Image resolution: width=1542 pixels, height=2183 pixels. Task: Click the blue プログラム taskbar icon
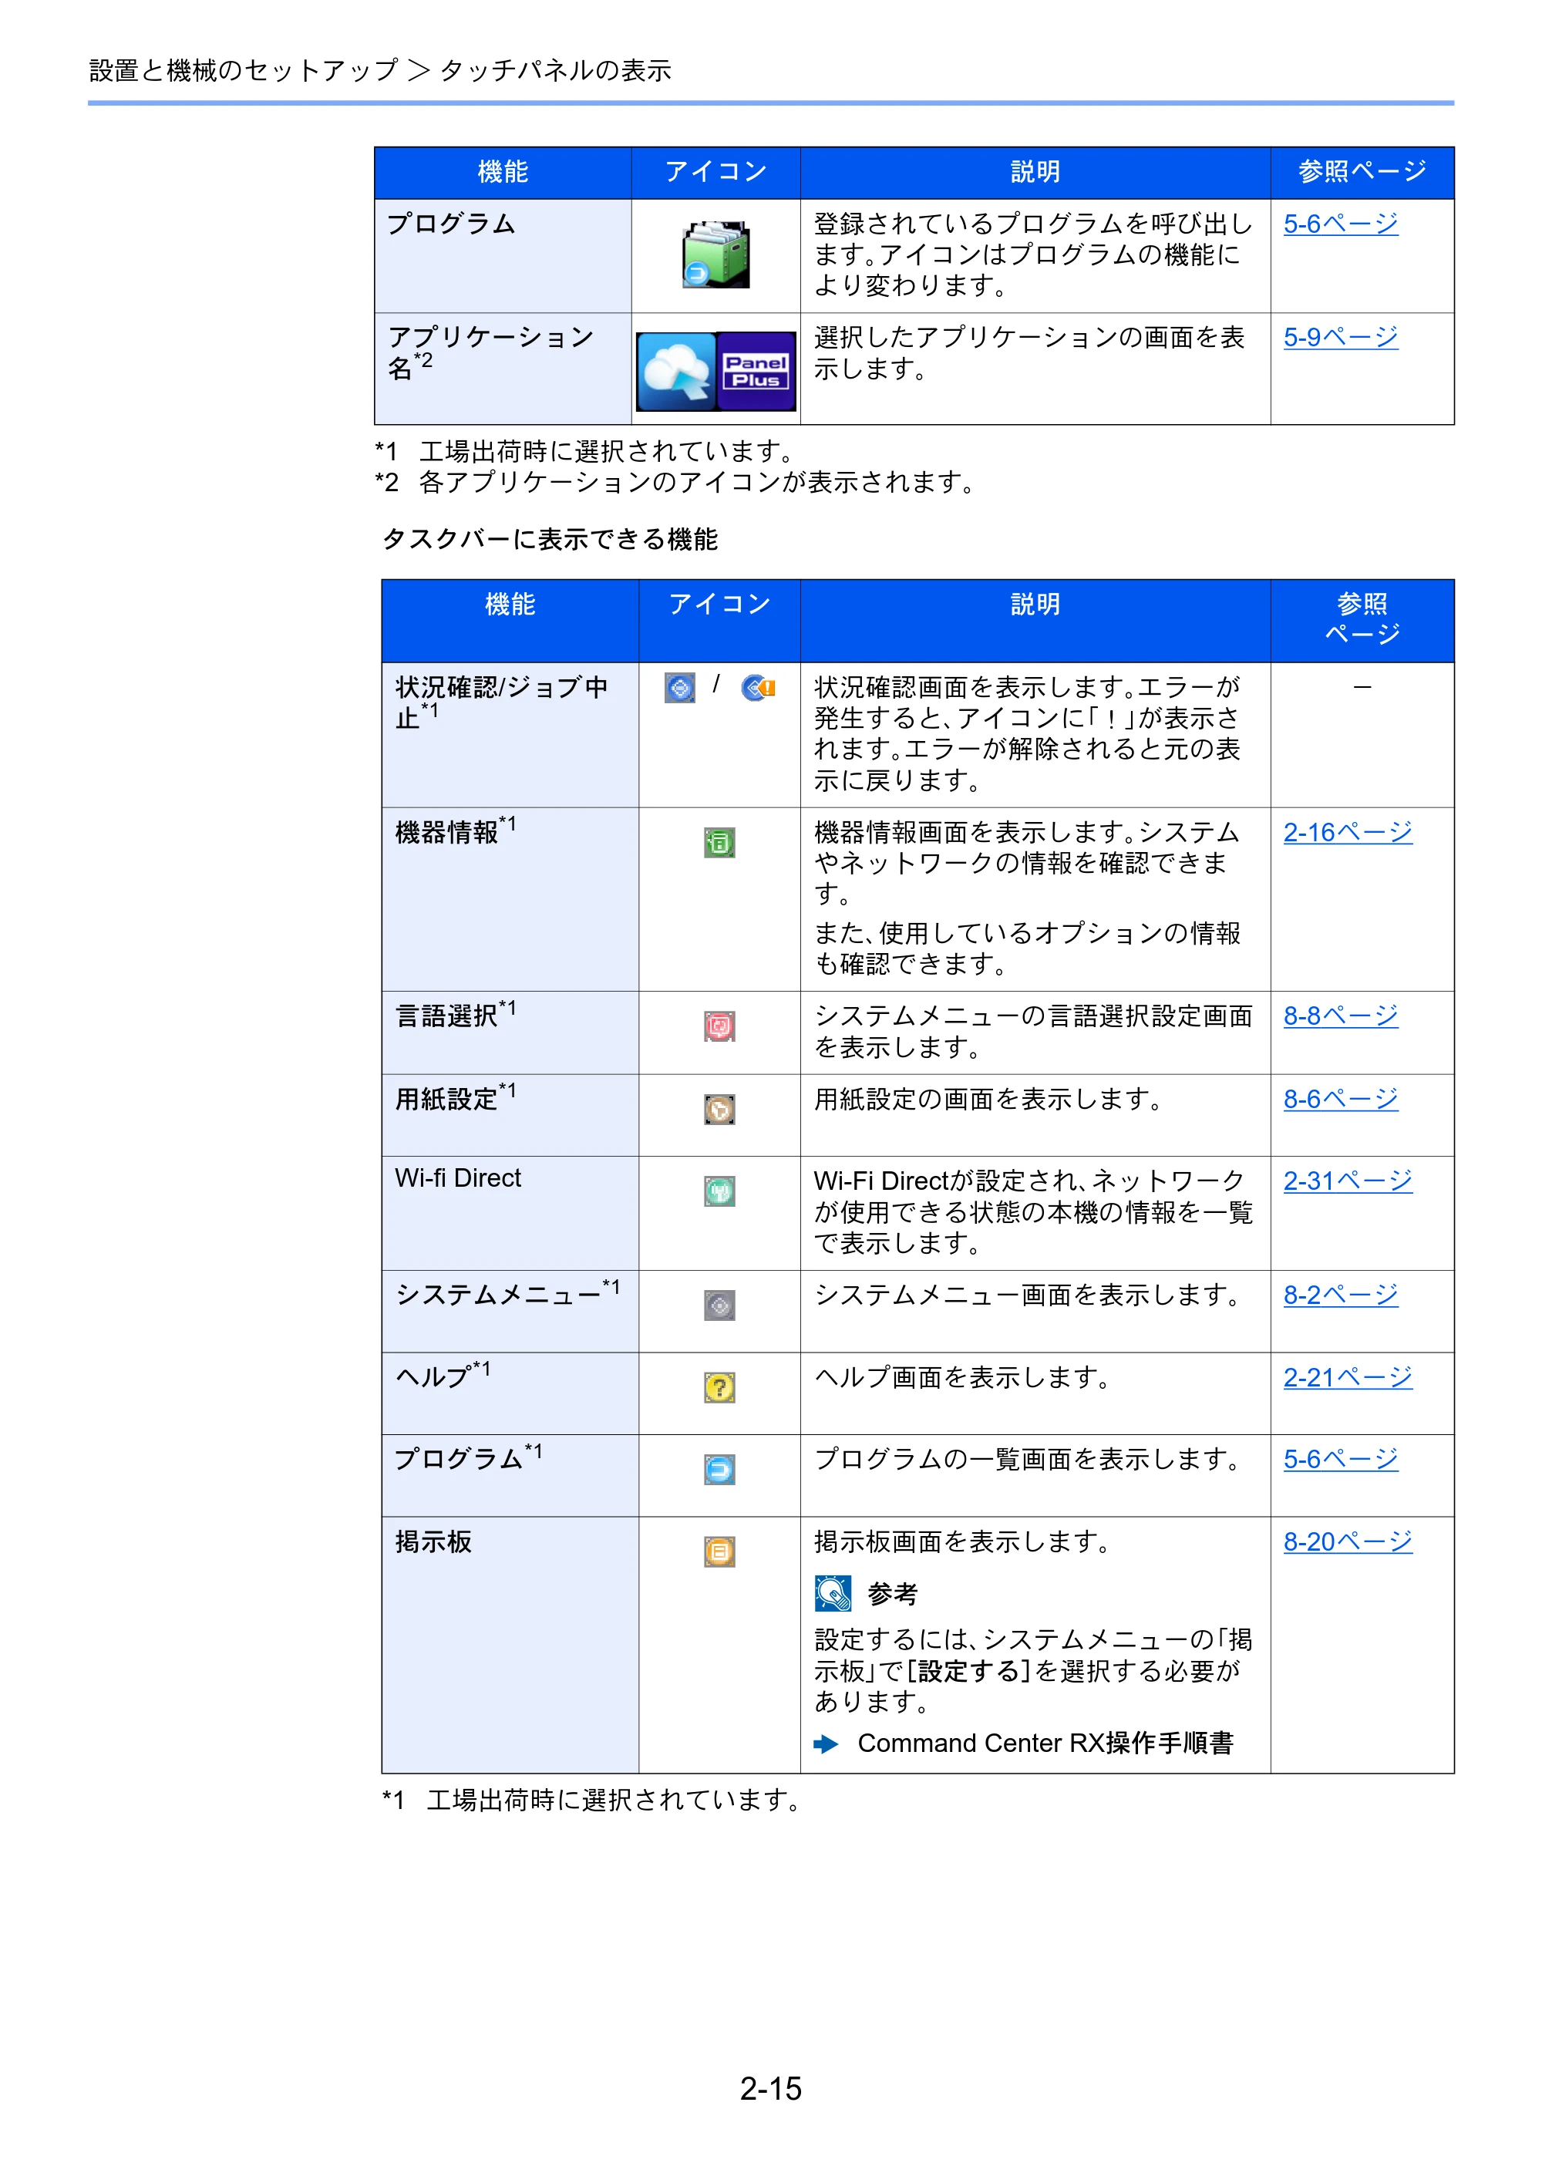pos(719,1469)
